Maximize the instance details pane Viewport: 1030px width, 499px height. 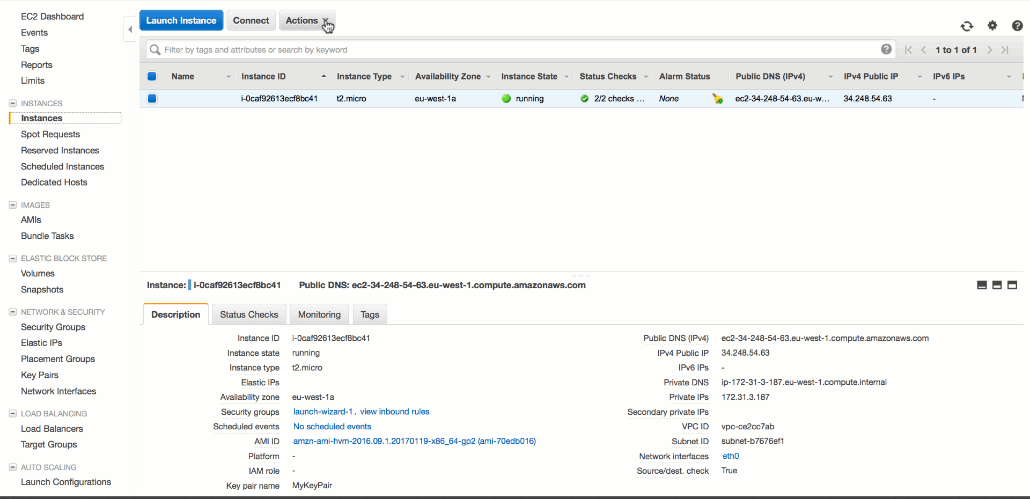1012,285
